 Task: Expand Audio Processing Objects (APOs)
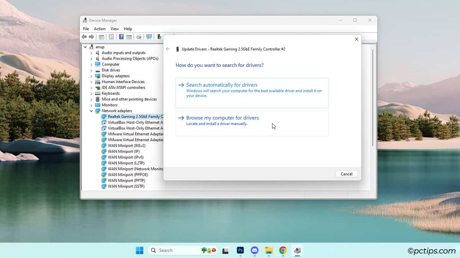pos(91,58)
